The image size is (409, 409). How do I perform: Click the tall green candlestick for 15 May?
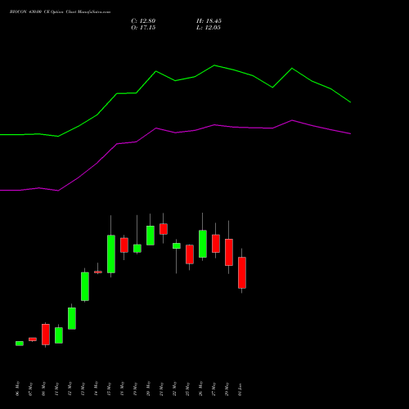point(111,254)
